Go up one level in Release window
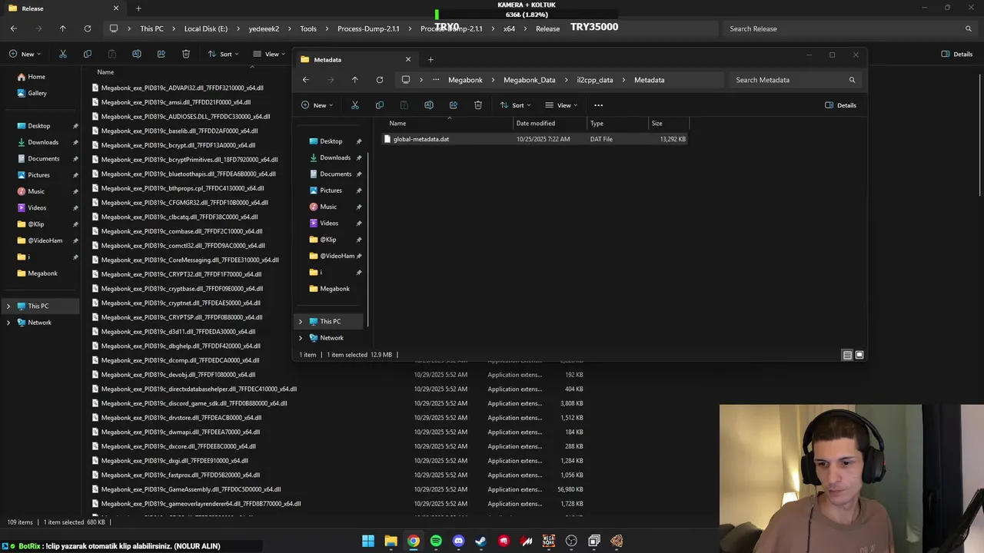This screenshot has width=984, height=553. (x=63, y=28)
